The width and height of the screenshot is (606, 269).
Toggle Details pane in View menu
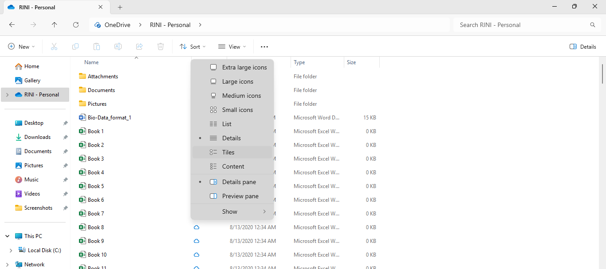(239, 182)
